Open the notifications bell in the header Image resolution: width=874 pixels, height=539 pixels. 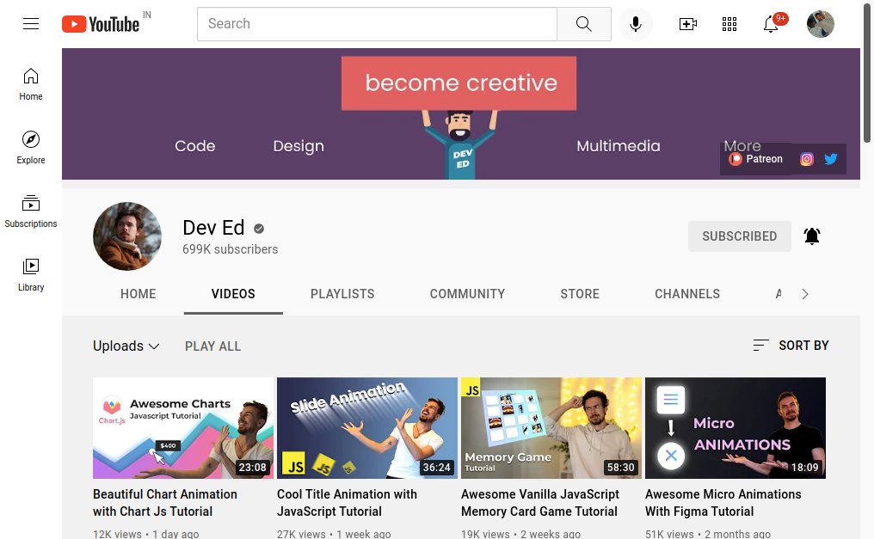(x=772, y=24)
